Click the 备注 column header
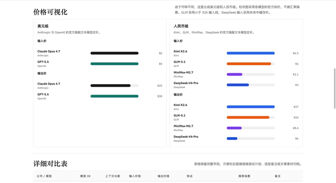This screenshot has height=183, width=336. tap(278, 176)
